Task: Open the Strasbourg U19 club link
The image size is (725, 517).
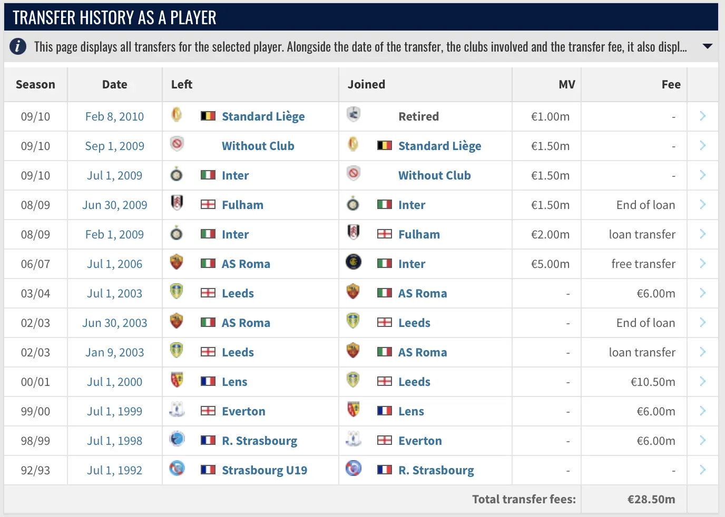Action: pos(264,470)
